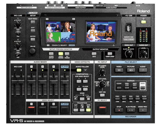Viewport: 160px width, 127px height.
Task: Click the VALUE rotary knob
Action: [x=33, y=51]
